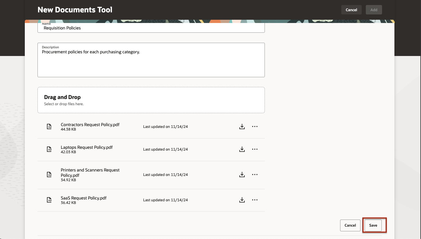
Task: Click PDF icon for Contractors Request Policy
Action: 49,127
